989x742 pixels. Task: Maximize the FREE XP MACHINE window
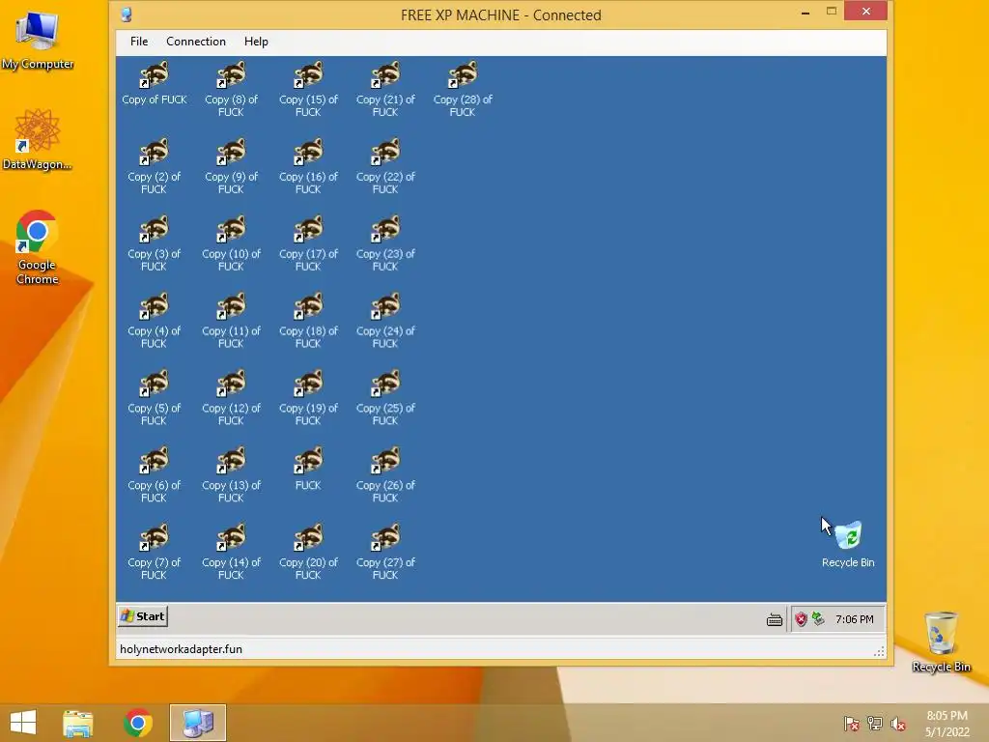[x=832, y=12]
